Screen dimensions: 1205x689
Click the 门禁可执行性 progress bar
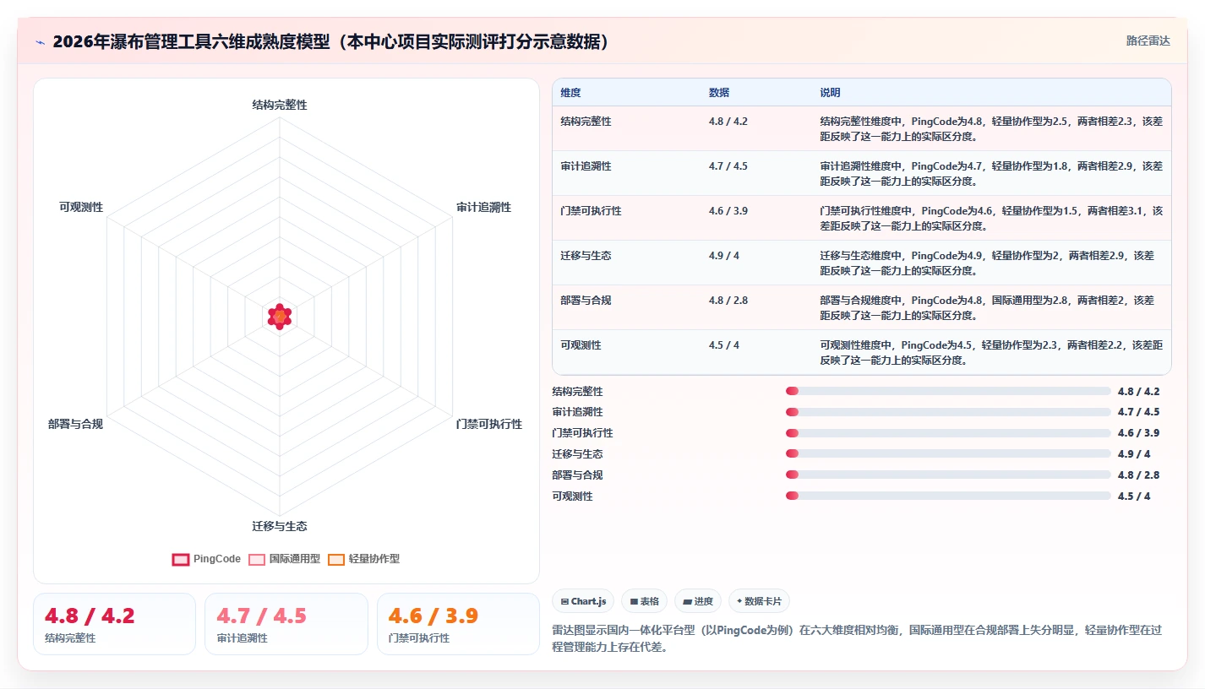coord(948,433)
